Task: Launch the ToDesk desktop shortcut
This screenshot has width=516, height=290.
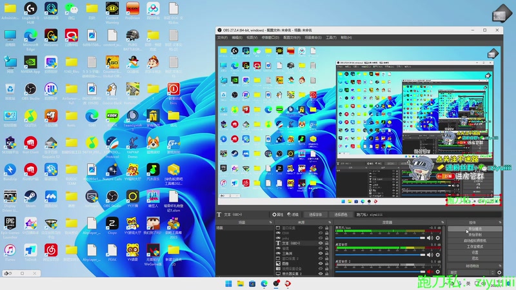Action: (x=30, y=253)
